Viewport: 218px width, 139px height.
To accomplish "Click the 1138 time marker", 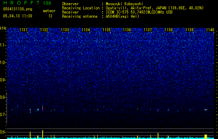I will (169, 30).
